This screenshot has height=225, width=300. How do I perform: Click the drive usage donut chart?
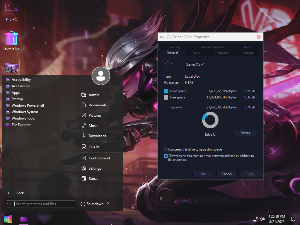coord(210,120)
